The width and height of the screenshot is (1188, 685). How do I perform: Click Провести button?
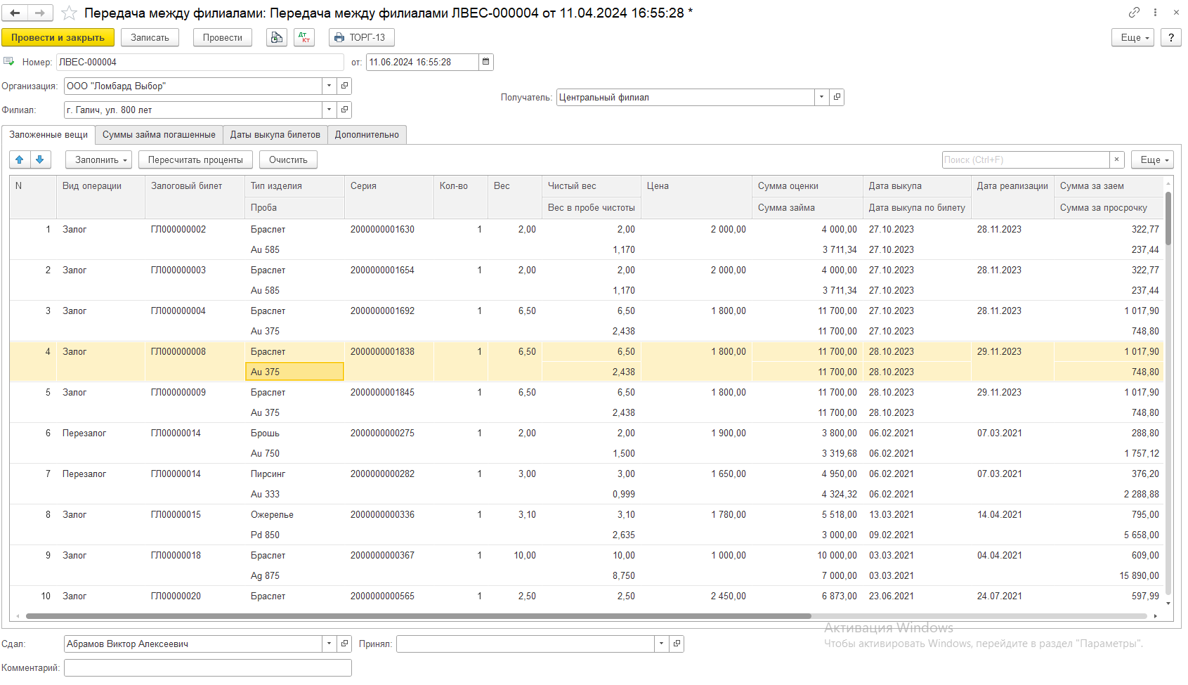(223, 37)
